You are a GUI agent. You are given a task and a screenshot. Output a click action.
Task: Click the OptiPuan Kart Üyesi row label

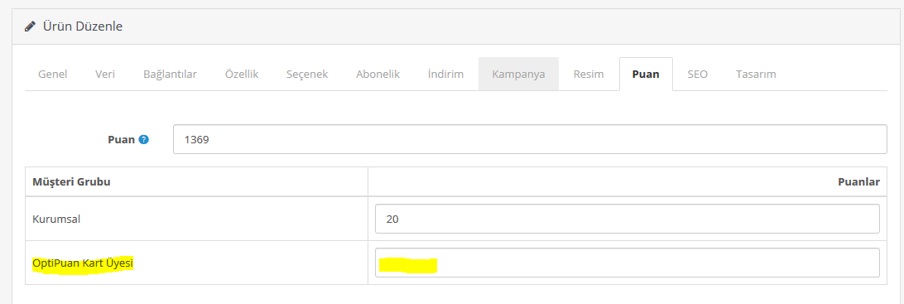coord(83,263)
